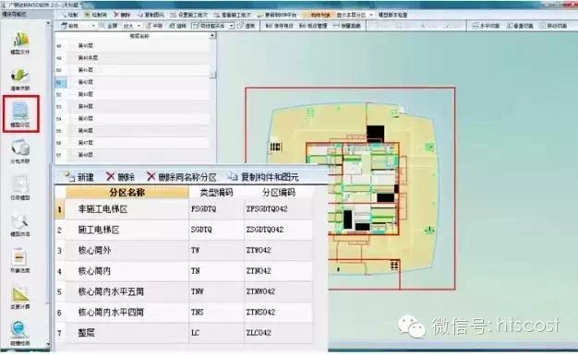This screenshot has width=578, height=355.
Task: Select the 旋转 rotate tool
Action: pyautogui.click(x=178, y=26)
